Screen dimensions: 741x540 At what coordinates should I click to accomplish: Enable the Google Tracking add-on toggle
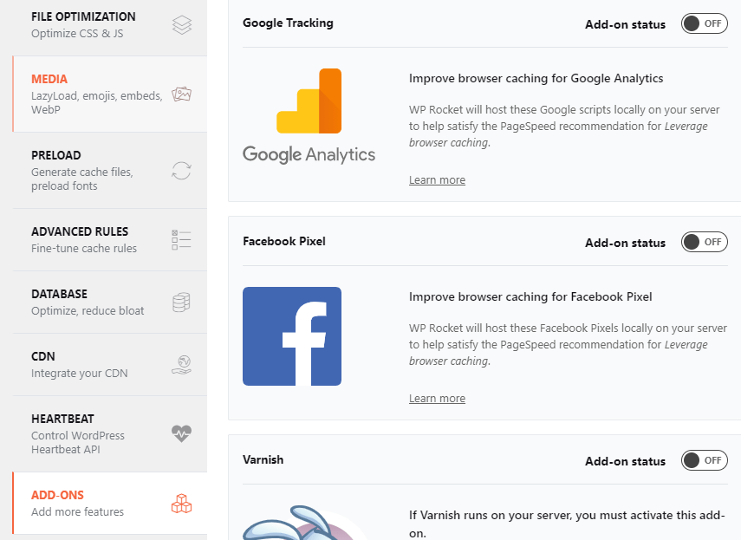(704, 23)
